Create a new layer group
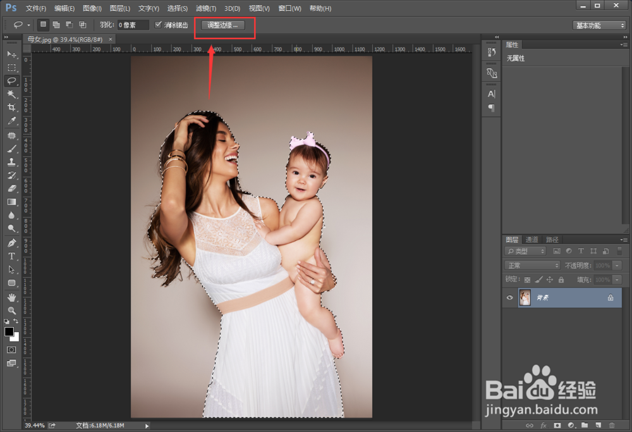 coord(585,425)
